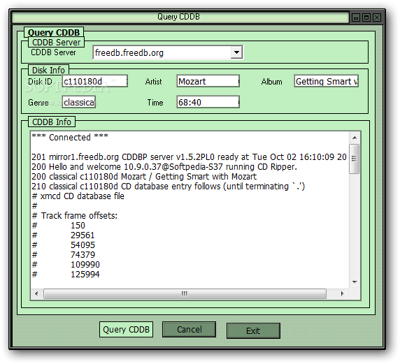Click the Time field showing 68:40
Image resolution: width=400 pixels, height=364 pixels.
click(208, 102)
